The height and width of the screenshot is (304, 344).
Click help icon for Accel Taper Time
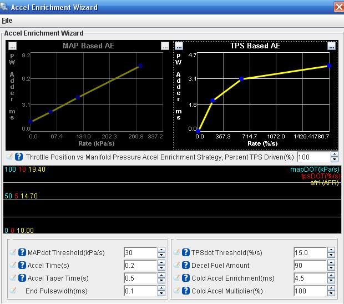22,278
